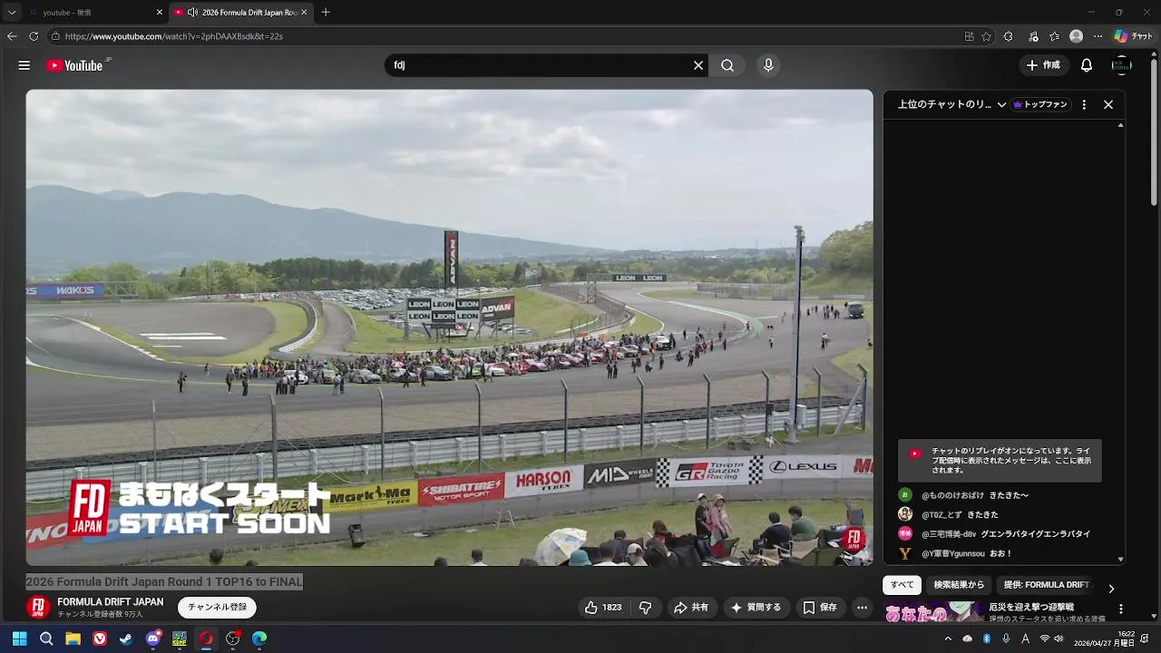1161x653 pixels.
Task: Open the volume control in system tray
Action: coord(1059,638)
